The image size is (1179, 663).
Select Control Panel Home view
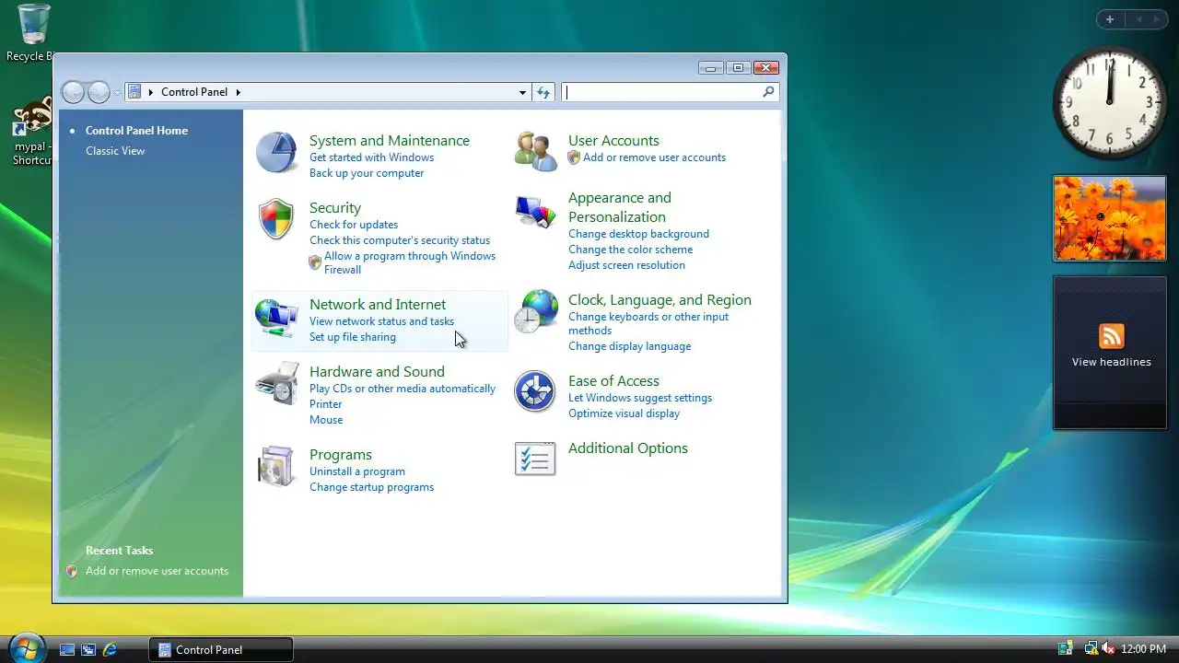(x=136, y=131)
